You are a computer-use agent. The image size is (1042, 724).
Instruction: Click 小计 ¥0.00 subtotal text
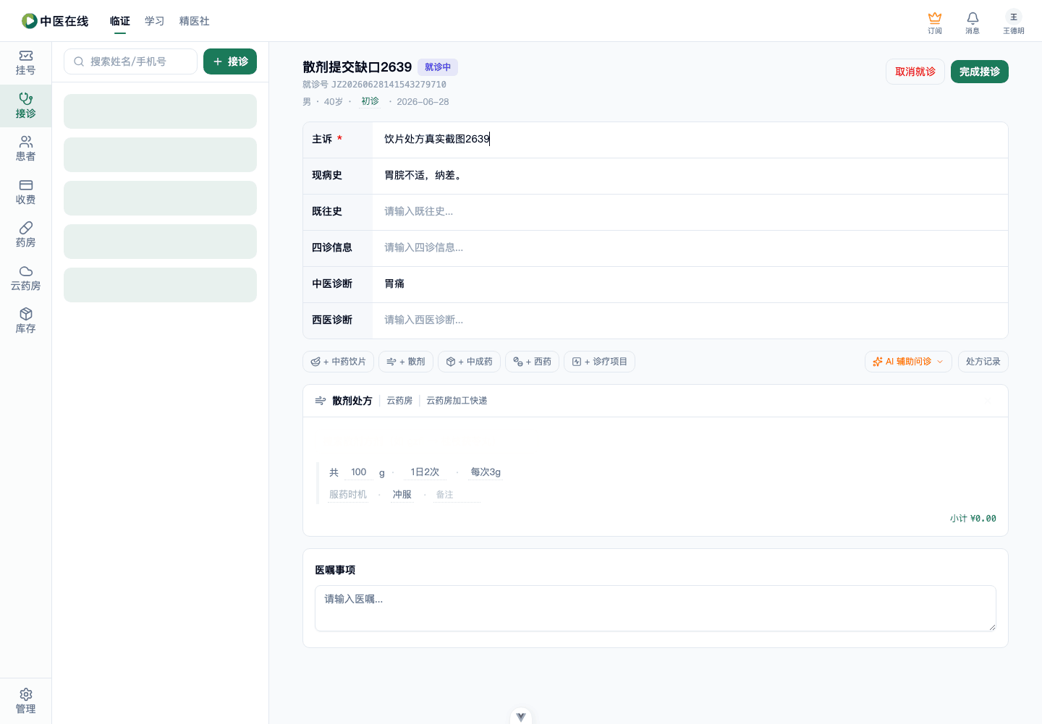[x=973, y=519]
